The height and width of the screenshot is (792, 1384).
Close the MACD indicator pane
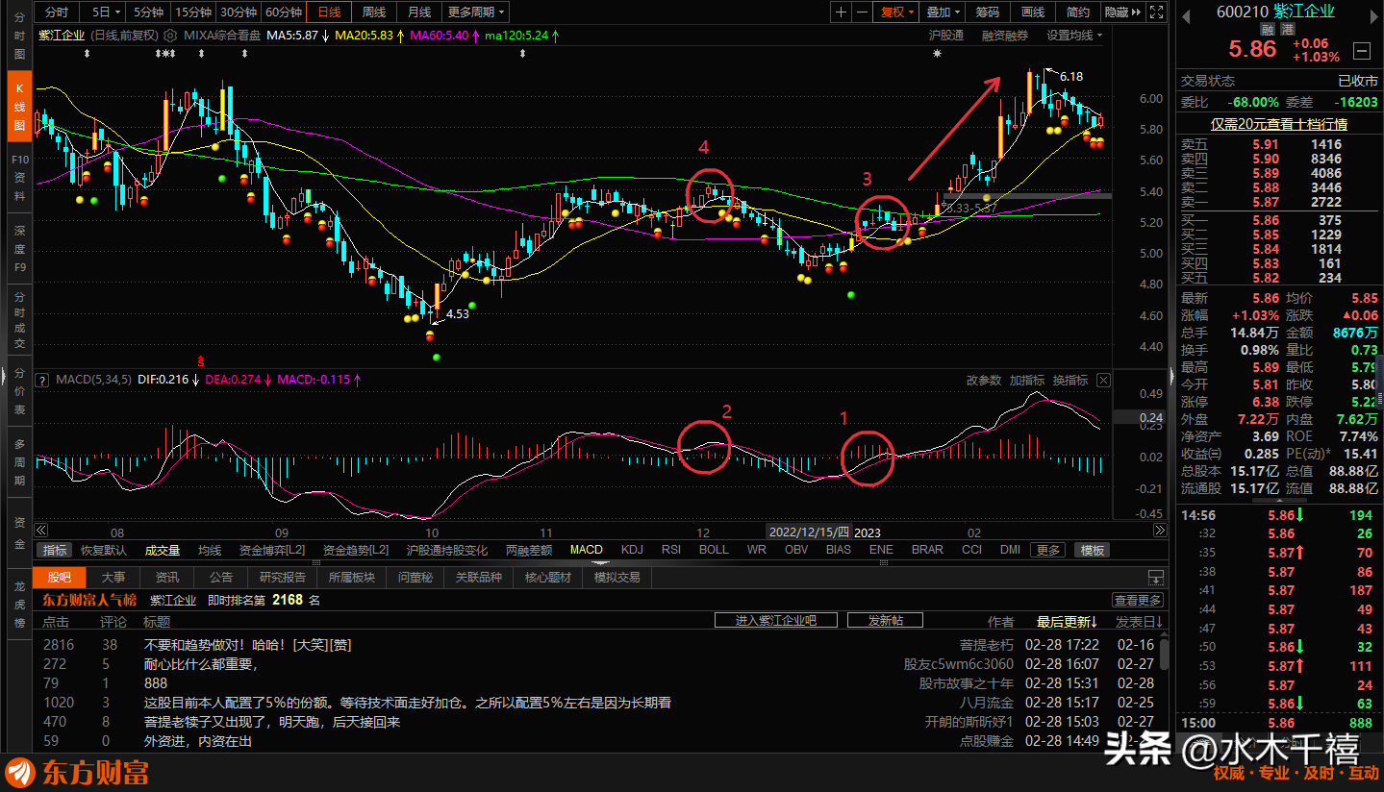(x=1103, y=381)
